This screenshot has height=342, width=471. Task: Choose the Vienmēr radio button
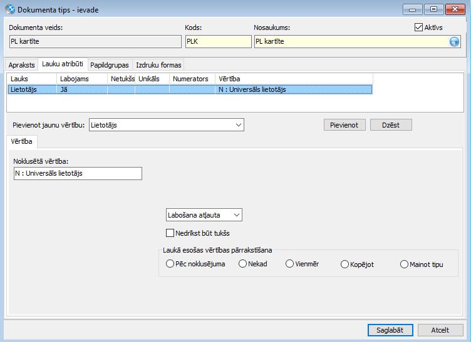point(289,264)
